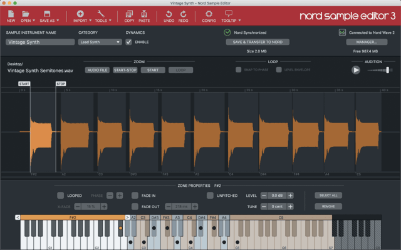Expand the Import menu arrow

click(x=90, y=21)
